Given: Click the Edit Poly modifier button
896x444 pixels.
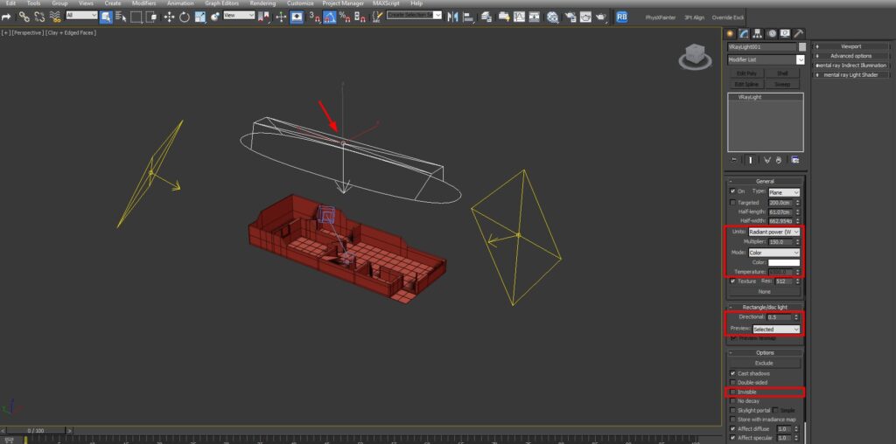Looking at the screenshot, I should pos(746,73).
